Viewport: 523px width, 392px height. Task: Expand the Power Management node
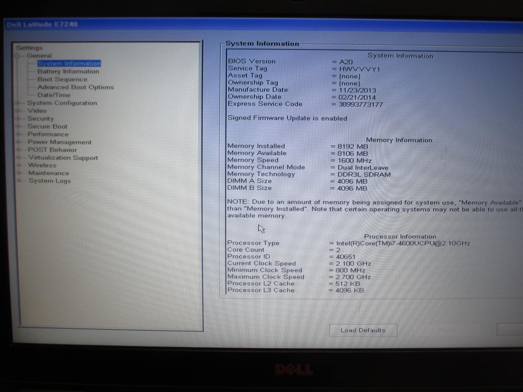coord(19,142)
